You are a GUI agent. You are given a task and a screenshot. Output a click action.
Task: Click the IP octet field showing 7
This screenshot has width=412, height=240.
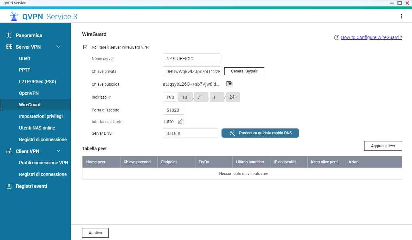pos(201,97)
